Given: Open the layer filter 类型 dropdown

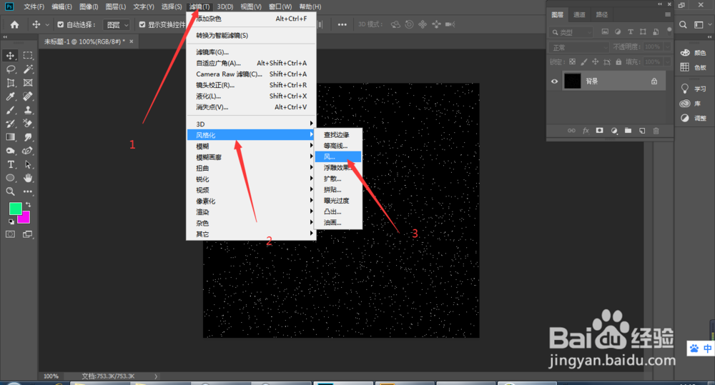Looking at the screenshot, I should tap(571, 32).
